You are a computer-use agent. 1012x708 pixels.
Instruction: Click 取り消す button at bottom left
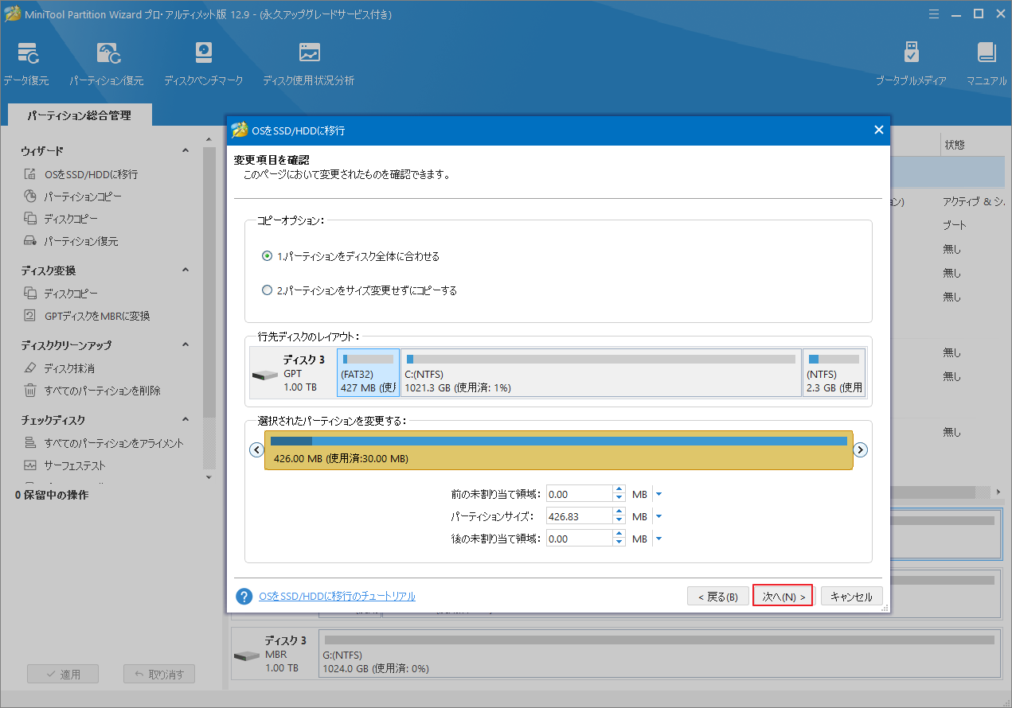(159, 674)
